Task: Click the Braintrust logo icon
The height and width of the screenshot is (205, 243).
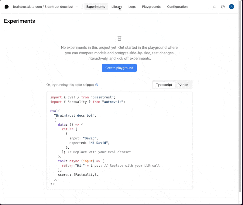Action: (6, 7)
